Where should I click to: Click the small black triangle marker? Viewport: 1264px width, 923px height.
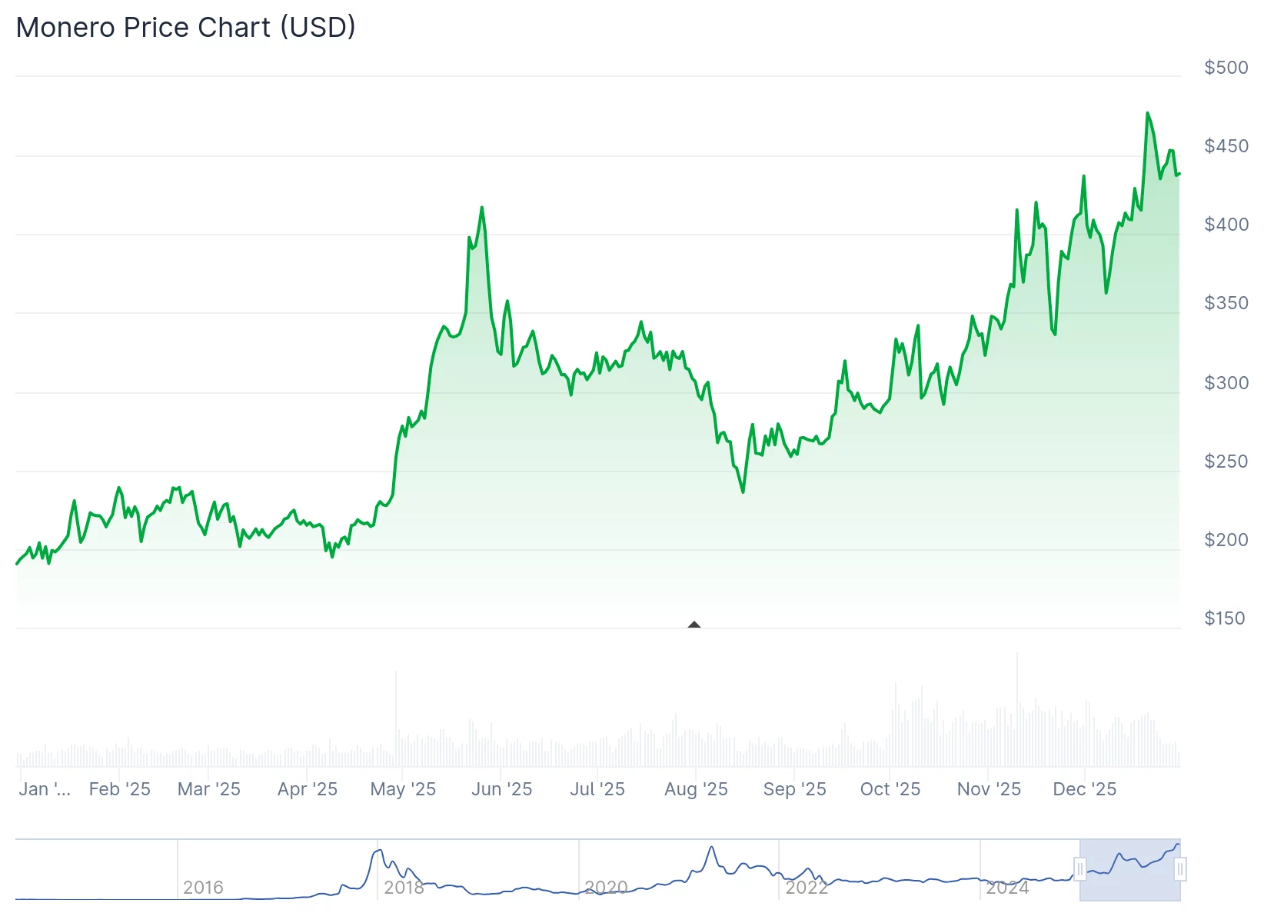click(694, 625)
